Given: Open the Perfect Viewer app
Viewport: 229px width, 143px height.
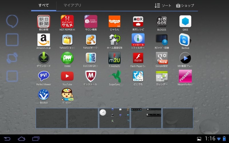Looking at the screenshot, I should click(44, 76).
